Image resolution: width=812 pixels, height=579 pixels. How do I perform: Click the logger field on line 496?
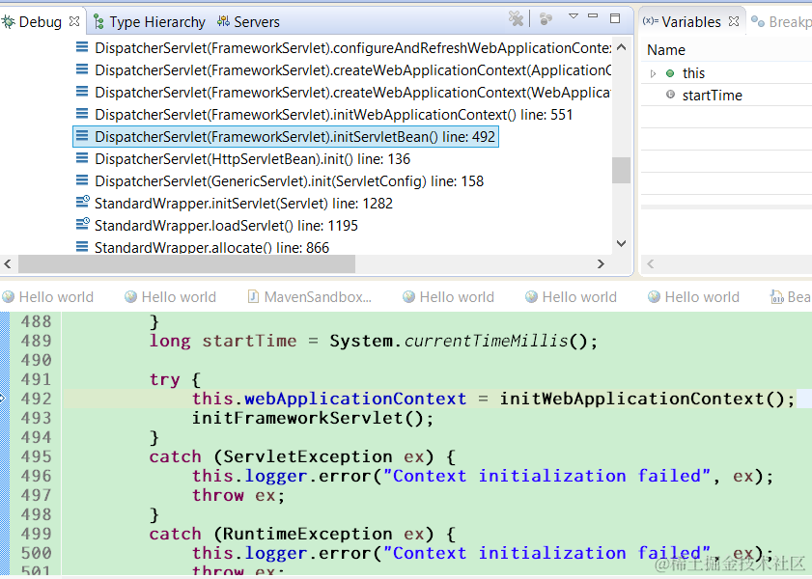tap(275, 476)
